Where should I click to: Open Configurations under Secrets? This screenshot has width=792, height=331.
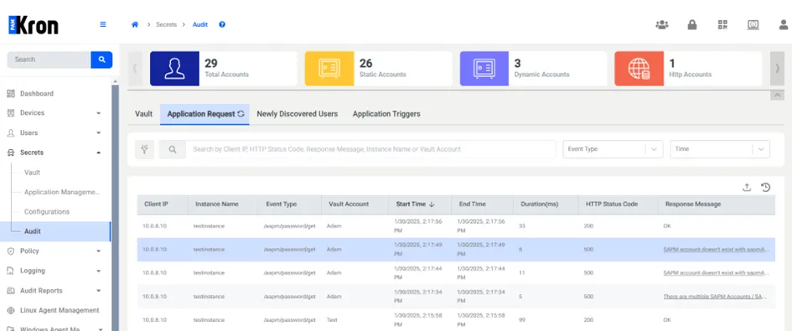[x=47, y=212]
